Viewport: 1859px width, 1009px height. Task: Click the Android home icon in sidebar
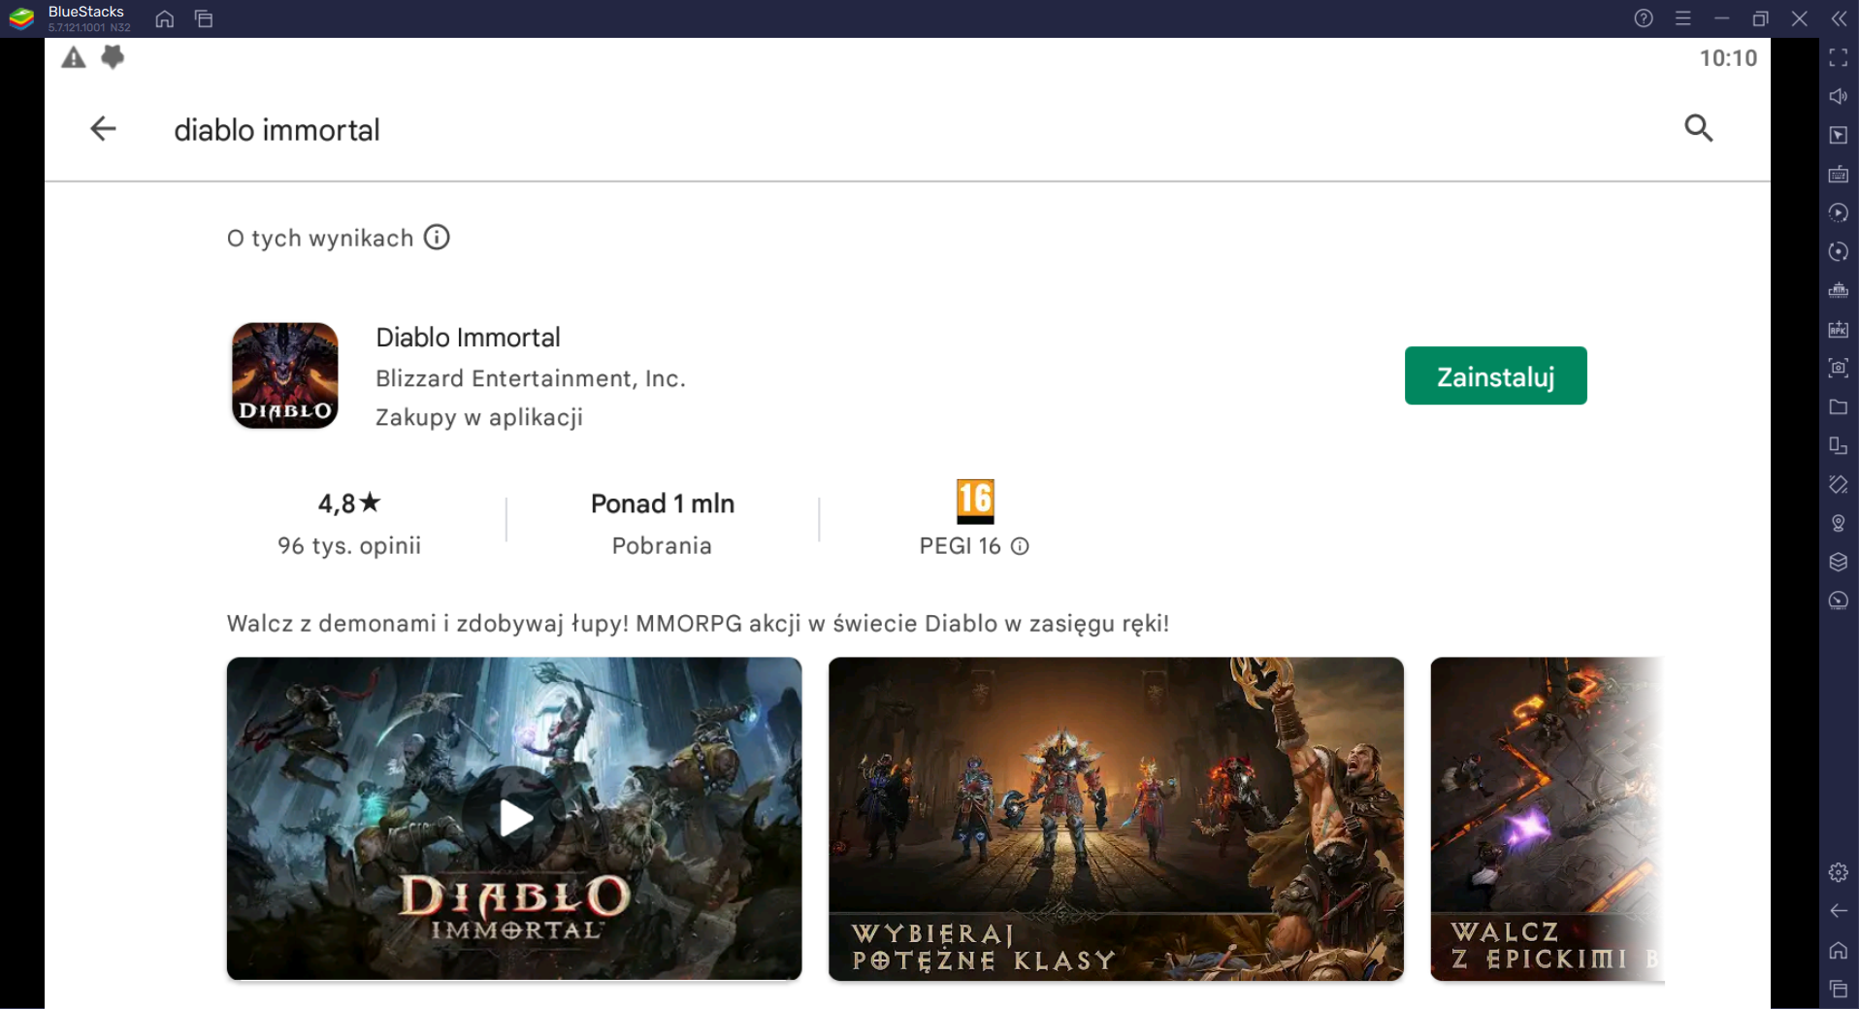(1838, 951)
